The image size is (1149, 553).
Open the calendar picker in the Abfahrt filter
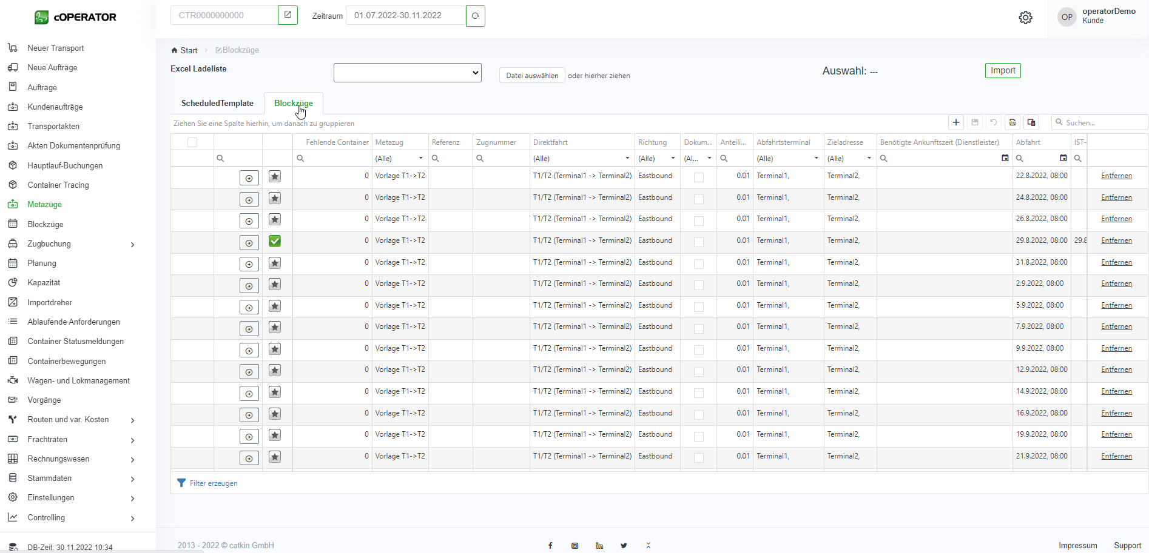point(1063,158)
